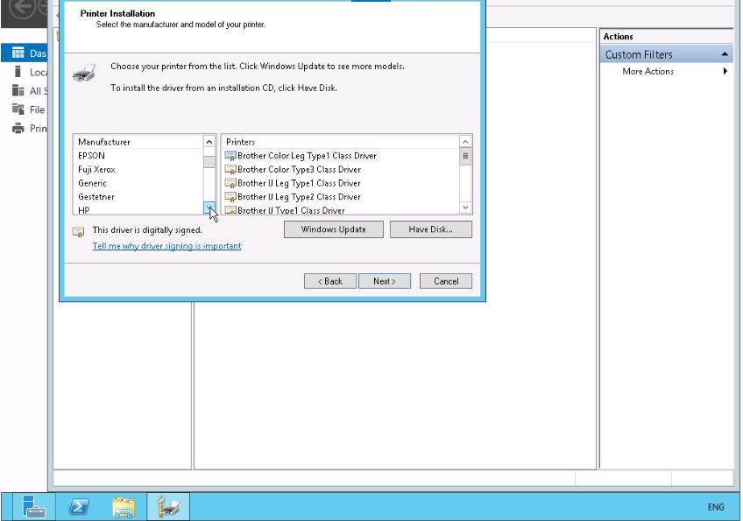Viewport: 743px width, 521px height.
Task: Click ENG language indicator
Action: click(x=716, y=507)
